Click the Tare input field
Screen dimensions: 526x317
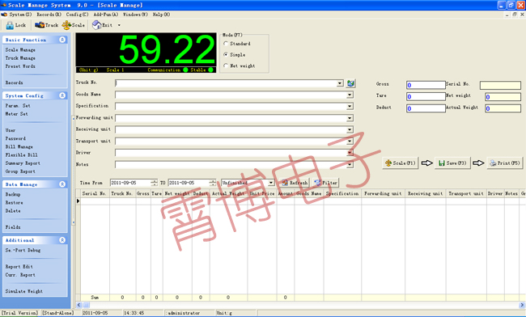[426, 97]
